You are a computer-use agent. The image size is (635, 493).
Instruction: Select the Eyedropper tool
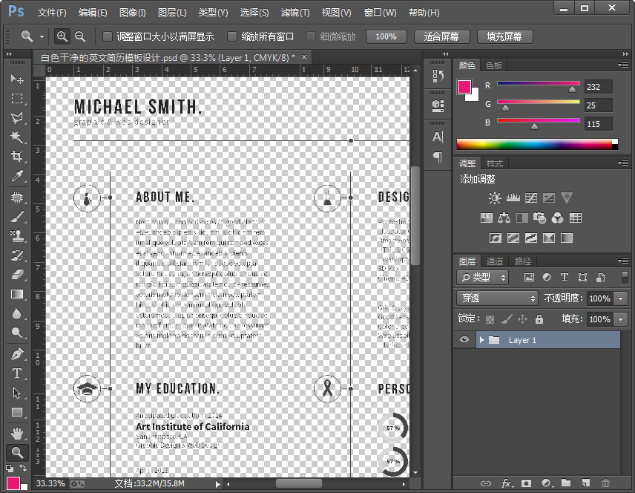pyautogui.click(x=16, y=177)
